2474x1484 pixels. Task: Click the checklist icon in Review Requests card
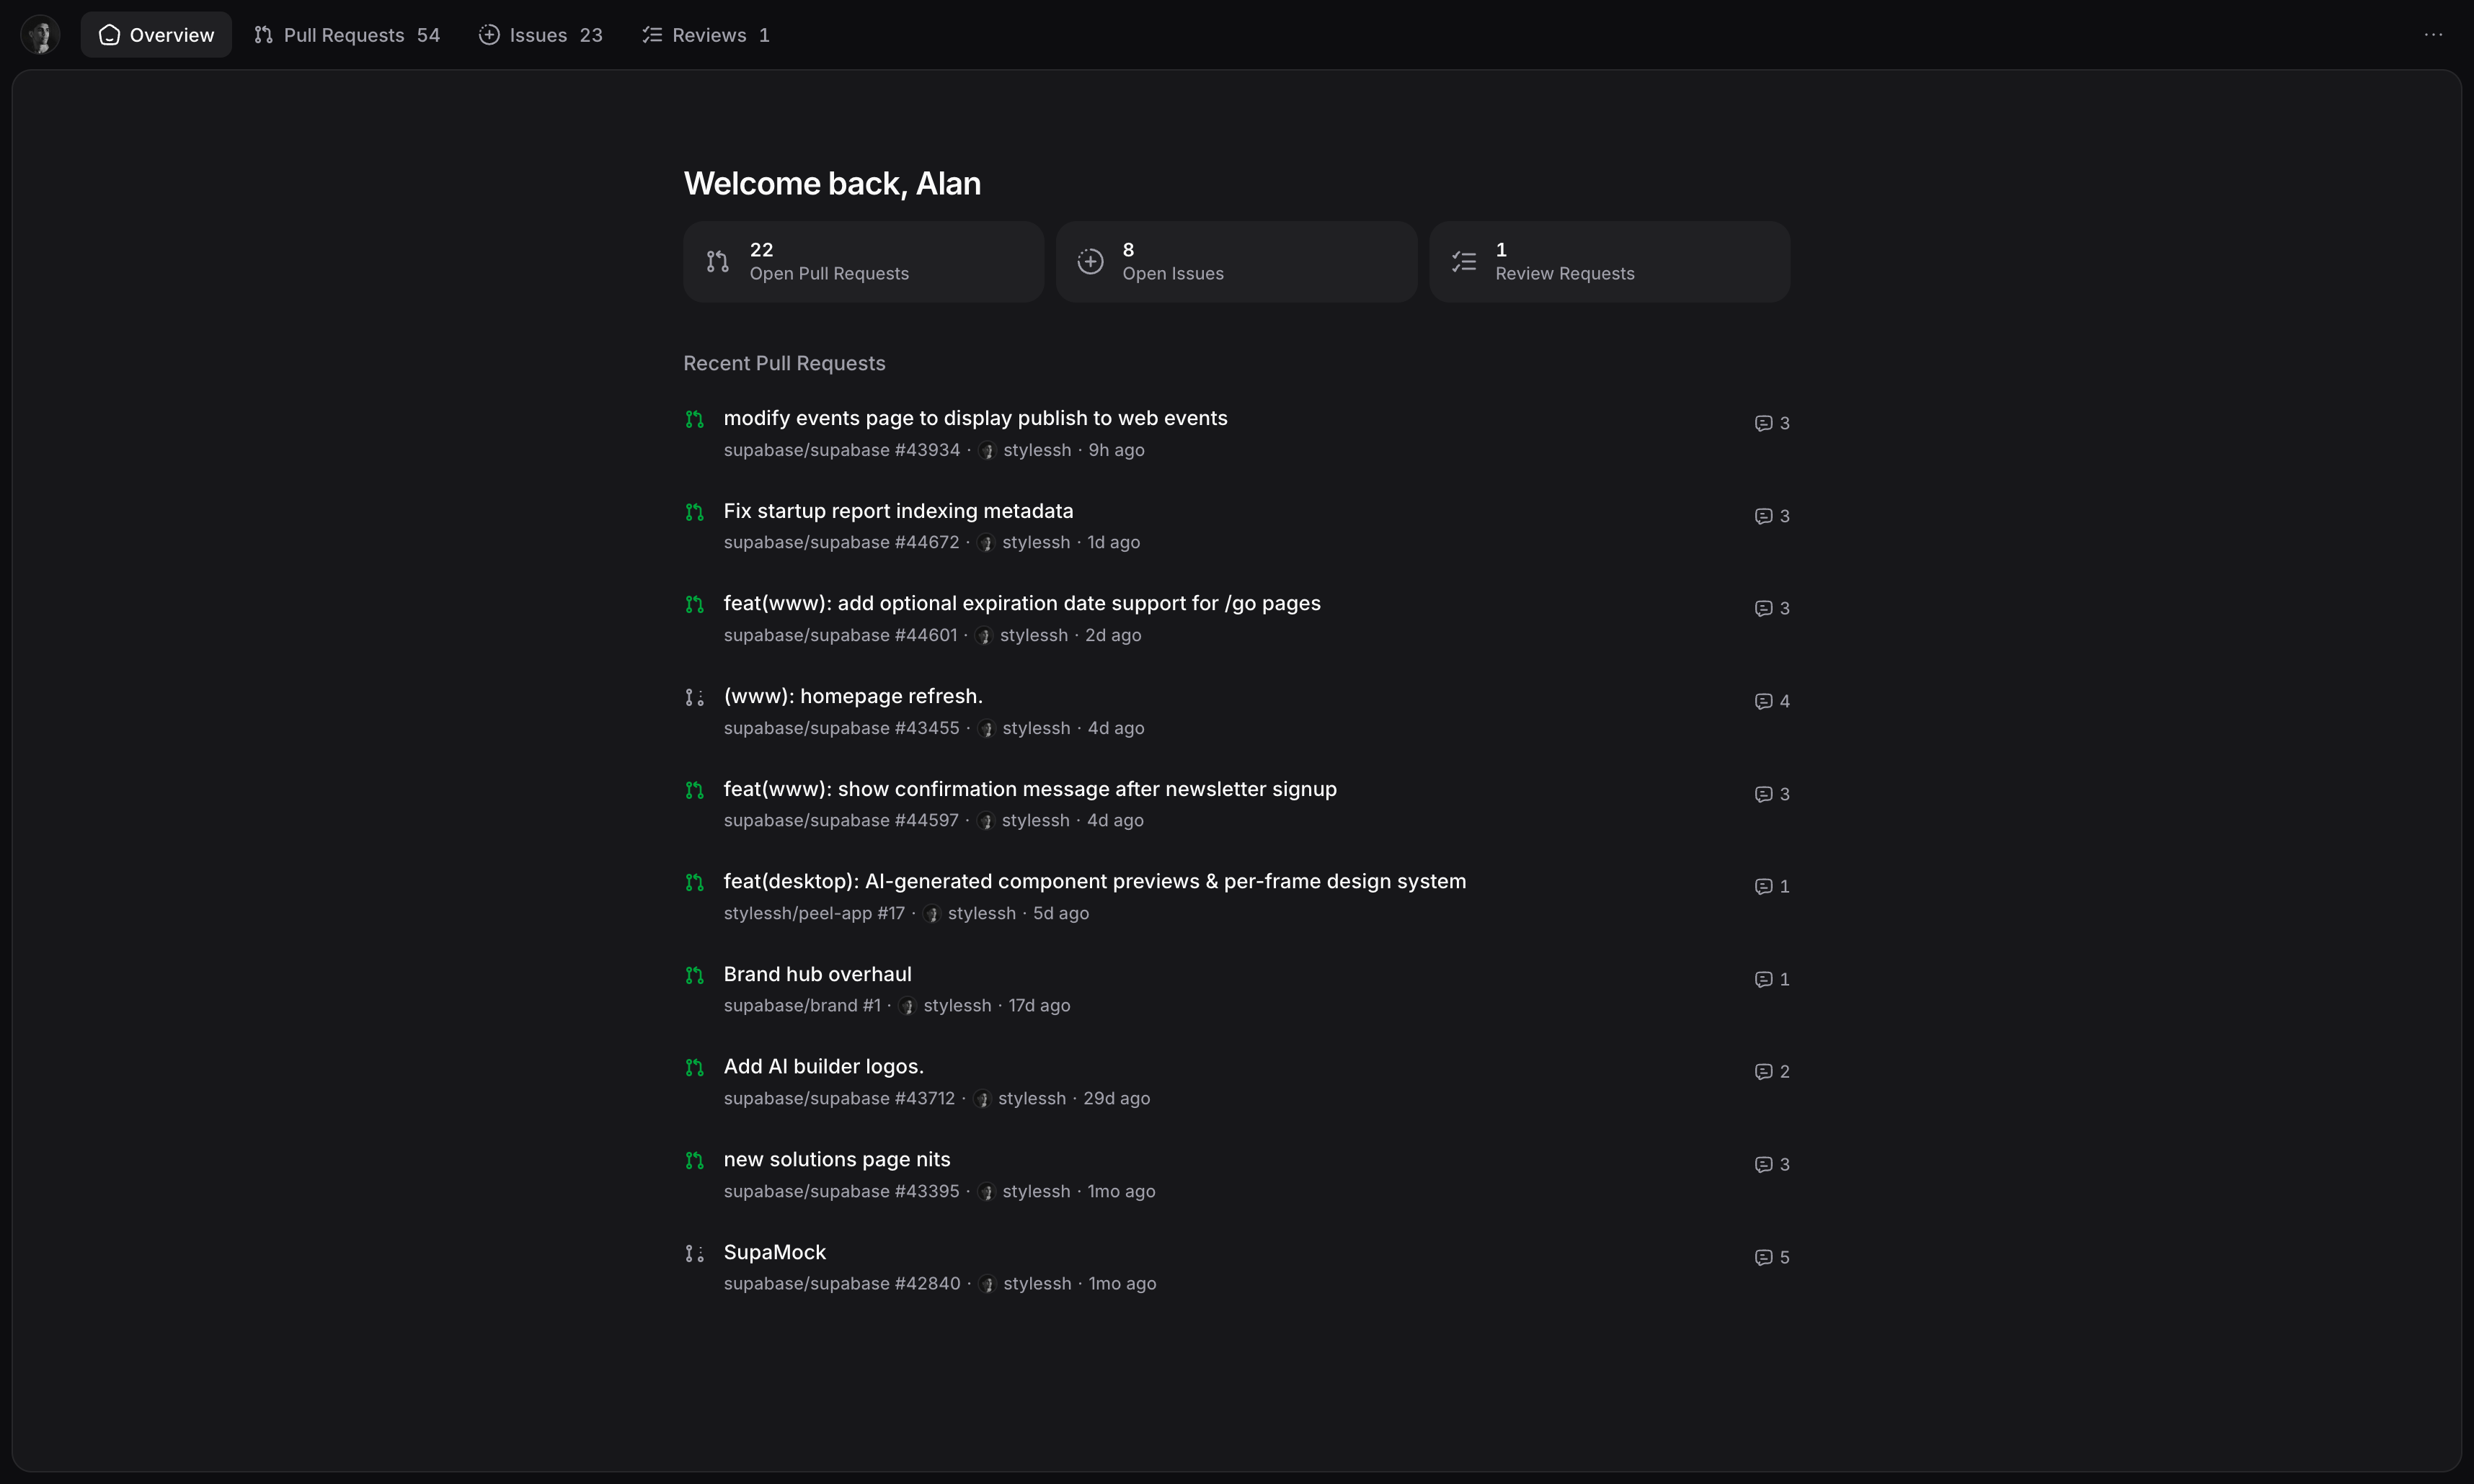(1463, 262)
